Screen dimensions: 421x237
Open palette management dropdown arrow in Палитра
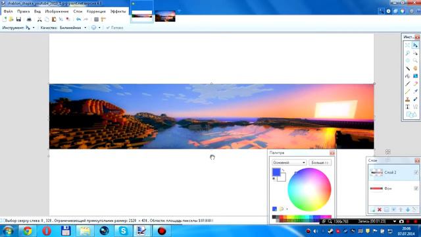[x=287, y=209]
